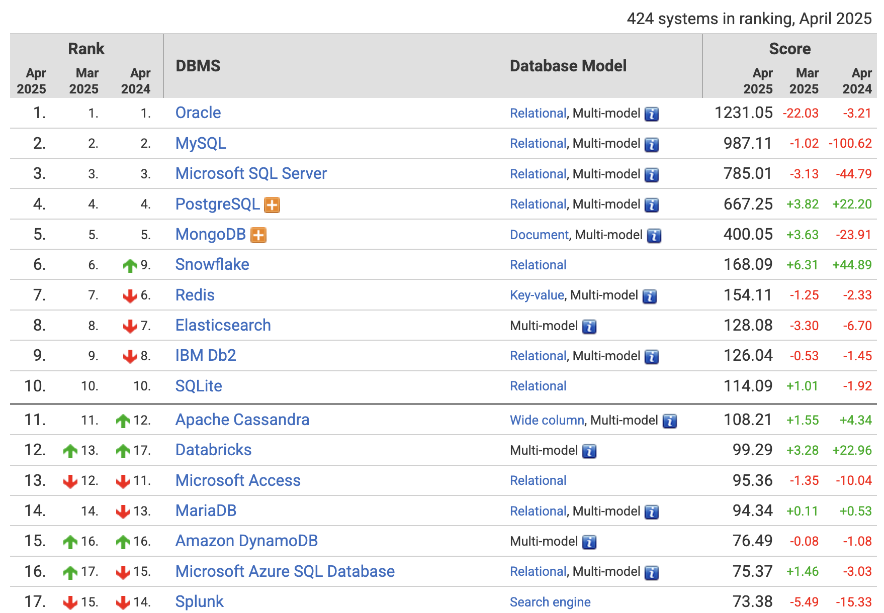Open the MongoDB link
Screen dimensions: 884x613
pos(211,234)
